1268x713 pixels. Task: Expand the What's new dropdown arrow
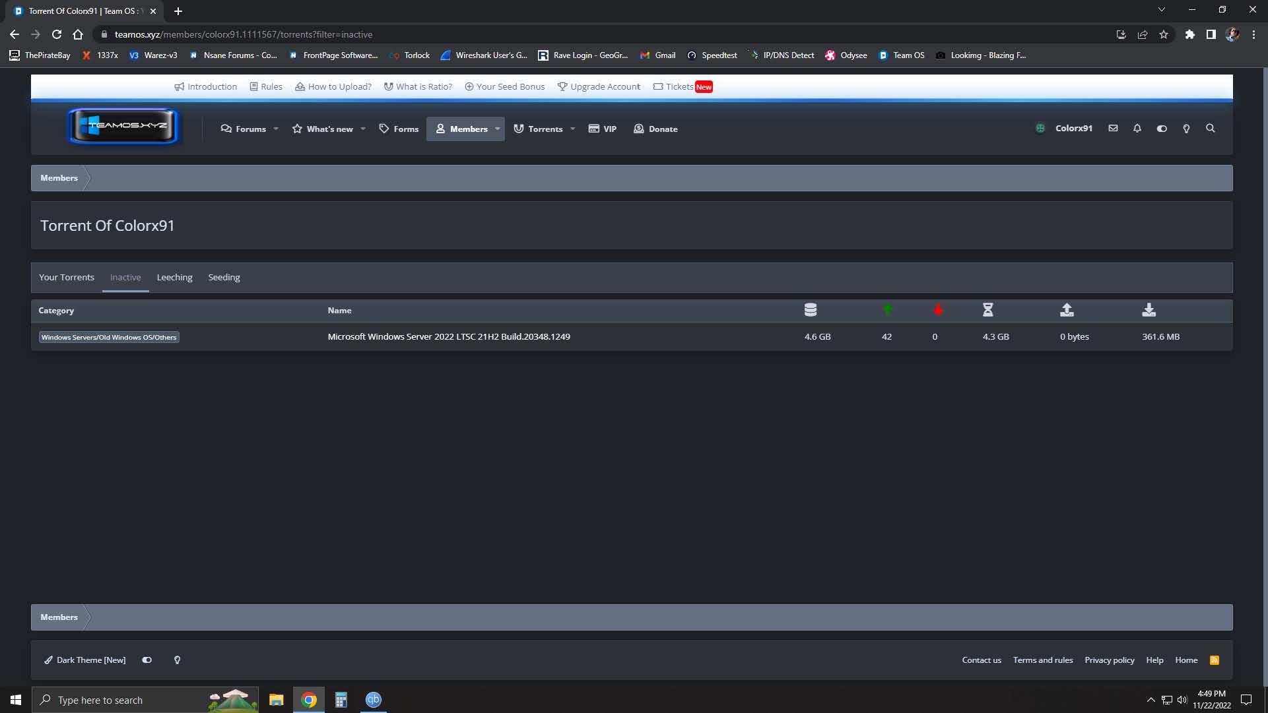[x=363, y=129]
